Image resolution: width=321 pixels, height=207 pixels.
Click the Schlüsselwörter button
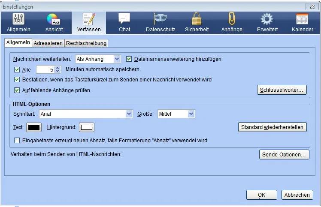(x=282, y=90)
